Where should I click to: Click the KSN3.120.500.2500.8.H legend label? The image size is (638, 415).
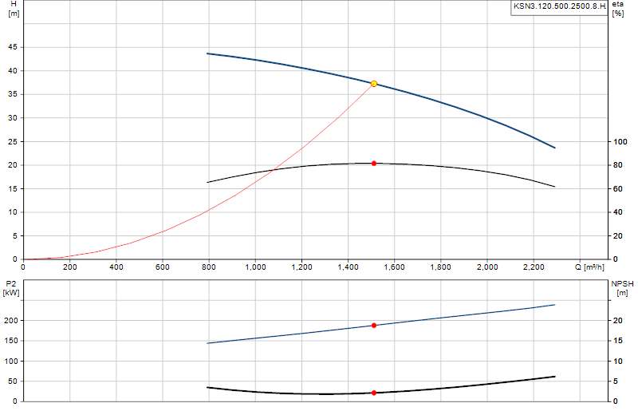560,6
